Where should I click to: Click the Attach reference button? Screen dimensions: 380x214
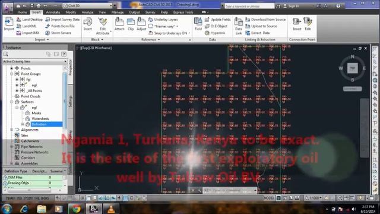click(119, 24)
